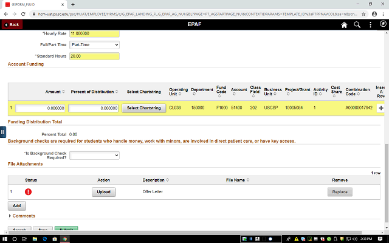
Task: Click the Hourly Rate field
Action: pos(94,33)
